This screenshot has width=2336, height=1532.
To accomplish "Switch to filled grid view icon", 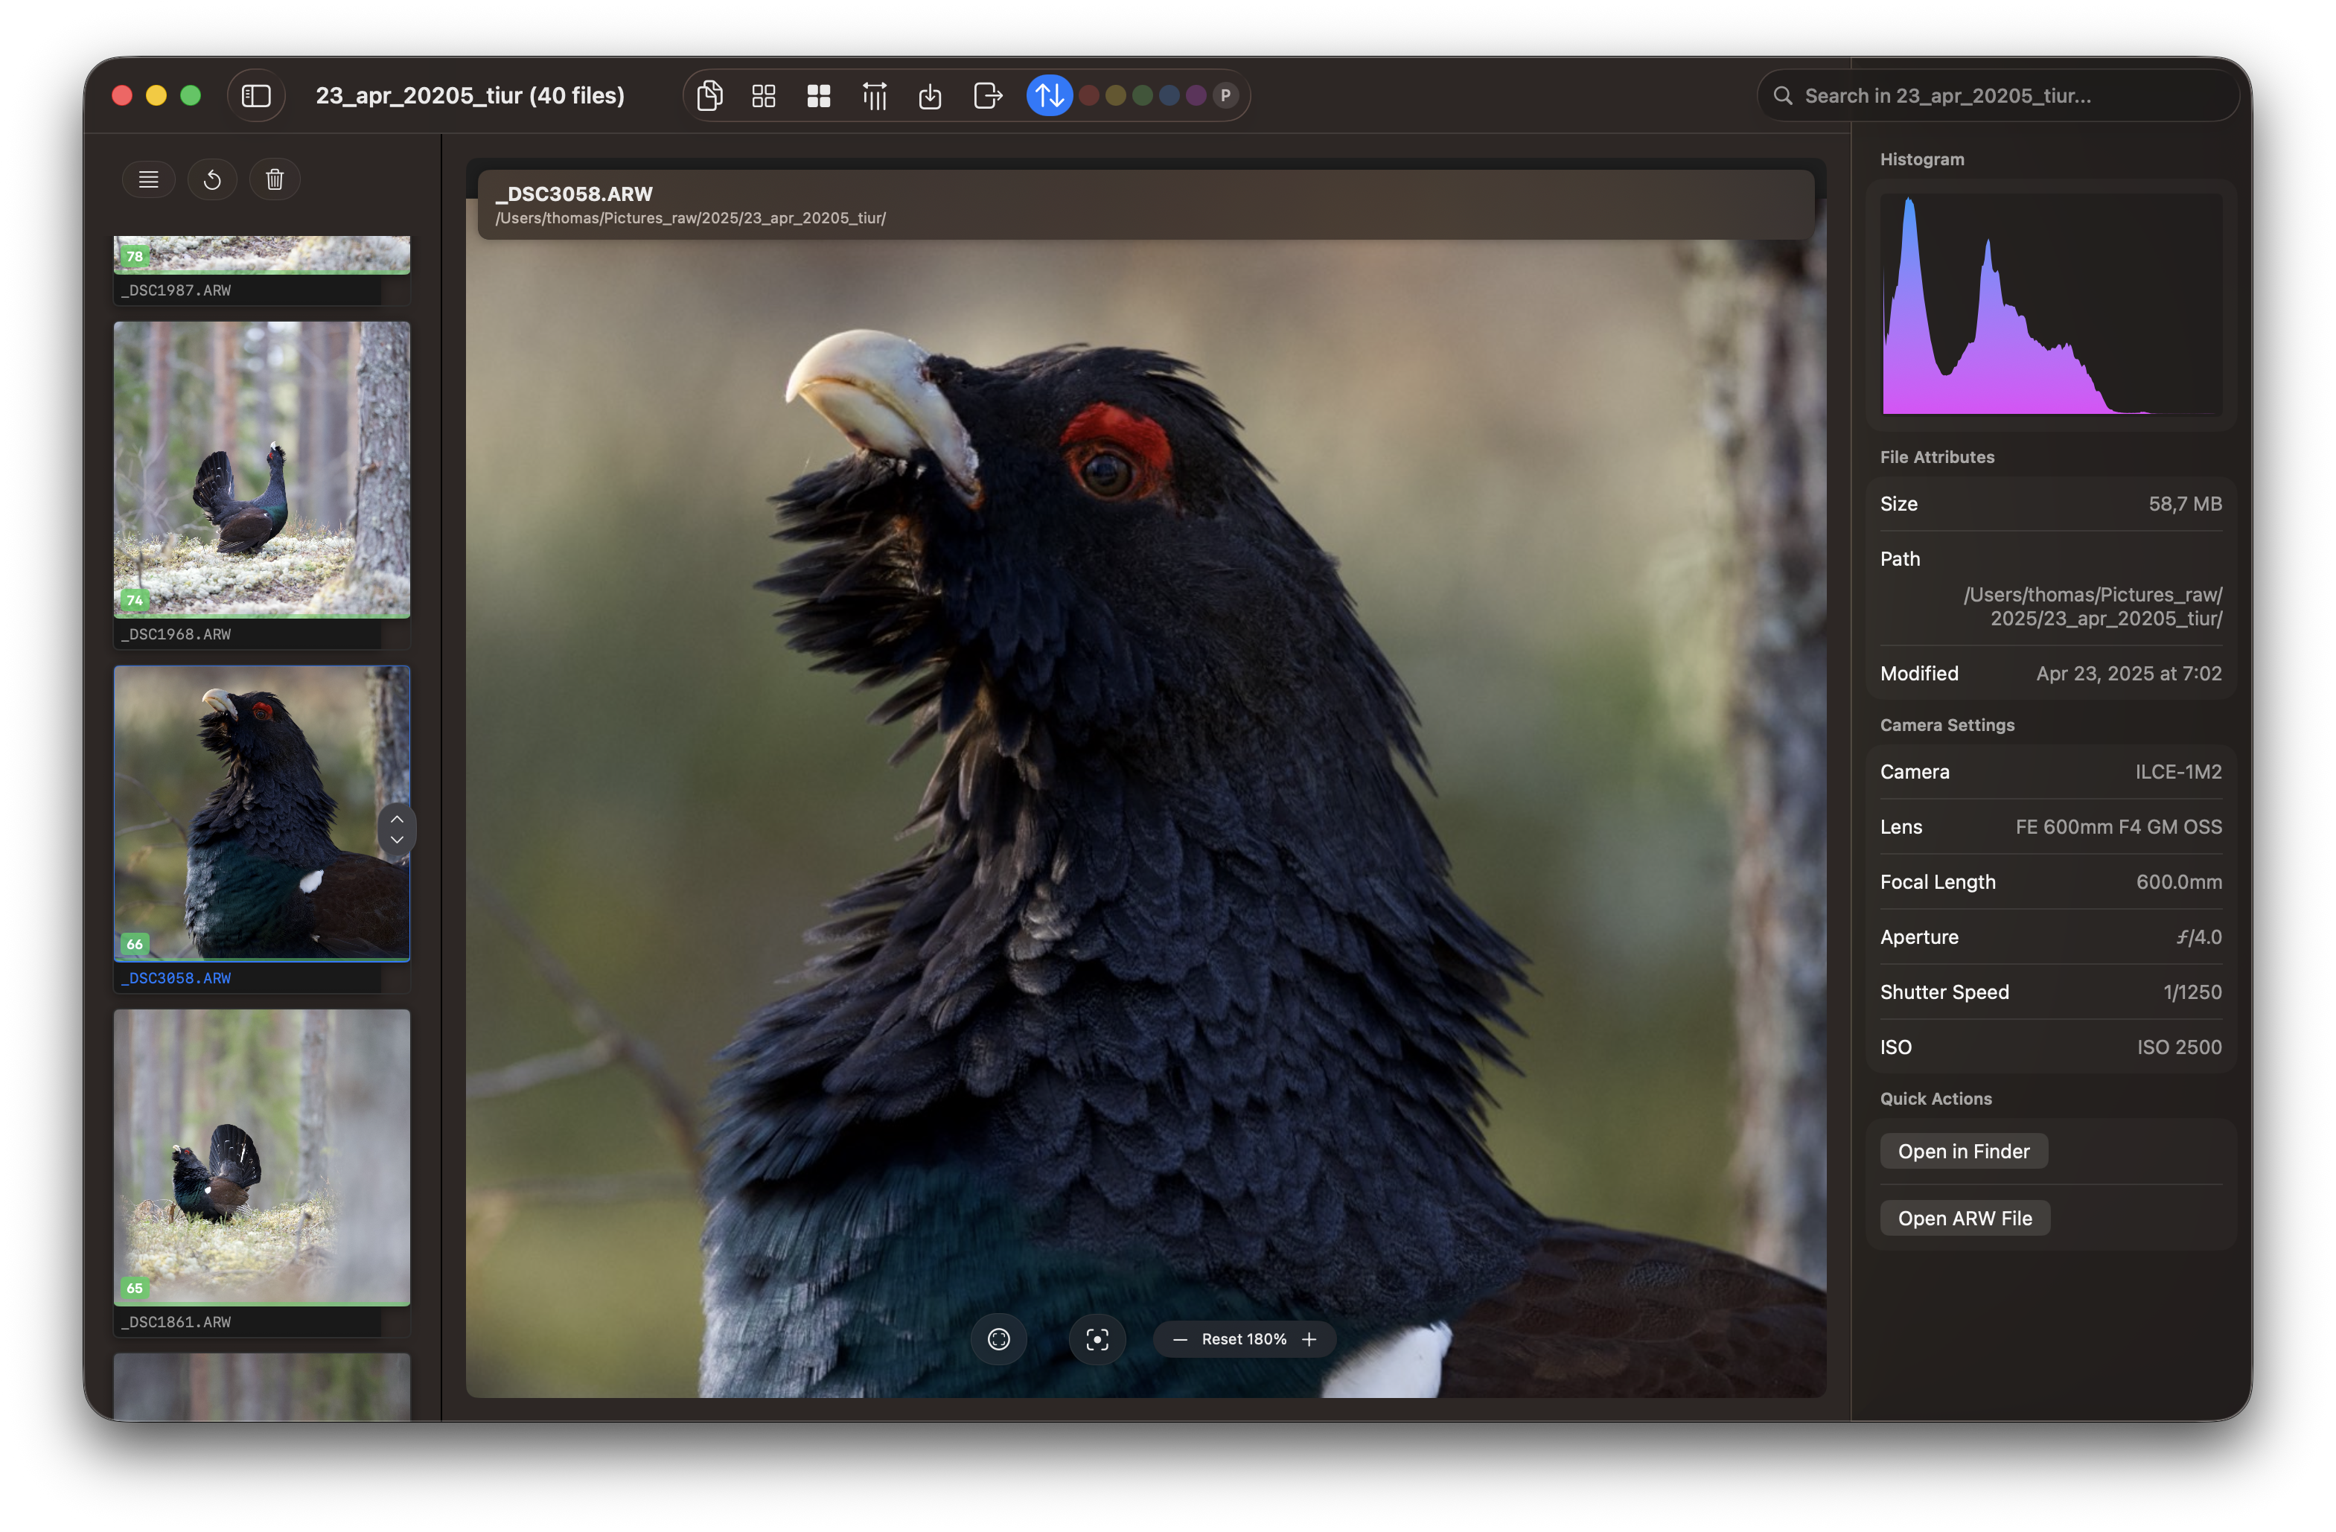I will click(x=819, y=95).
